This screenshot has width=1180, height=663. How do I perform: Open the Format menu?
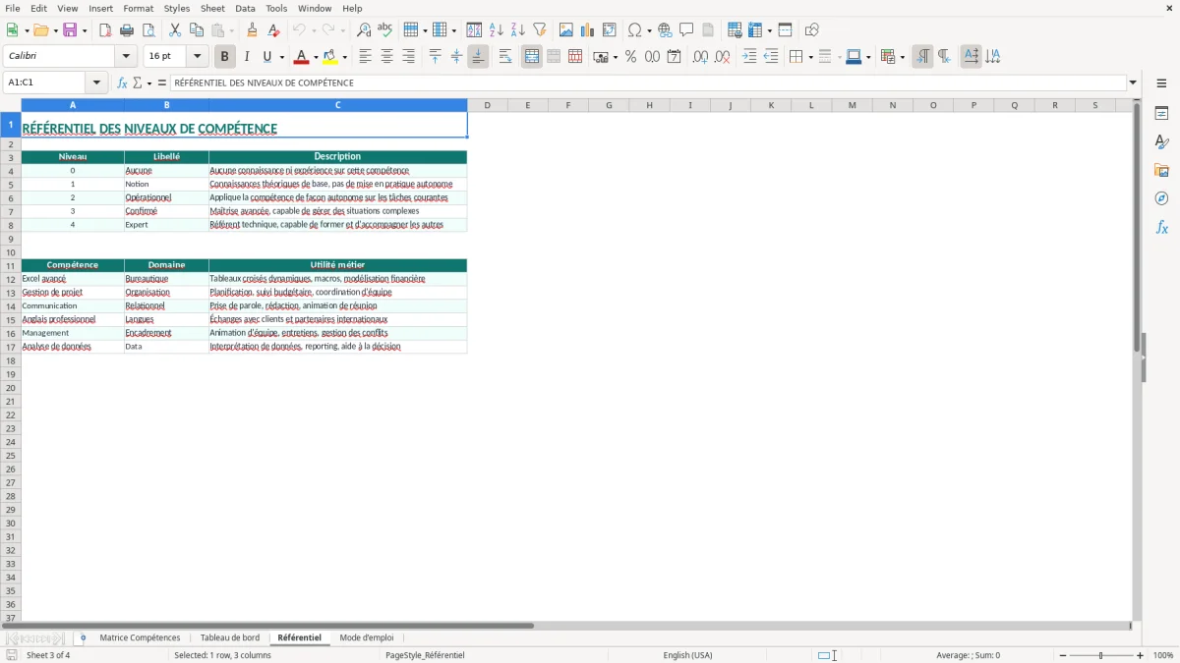(x=139, y=8)
